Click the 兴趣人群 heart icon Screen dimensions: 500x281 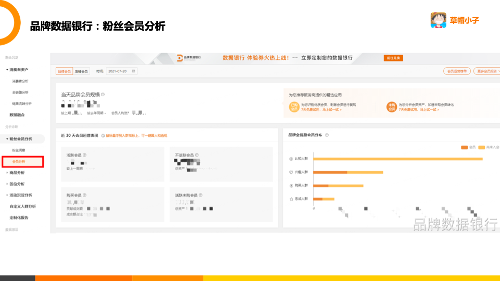pos(291,172)
